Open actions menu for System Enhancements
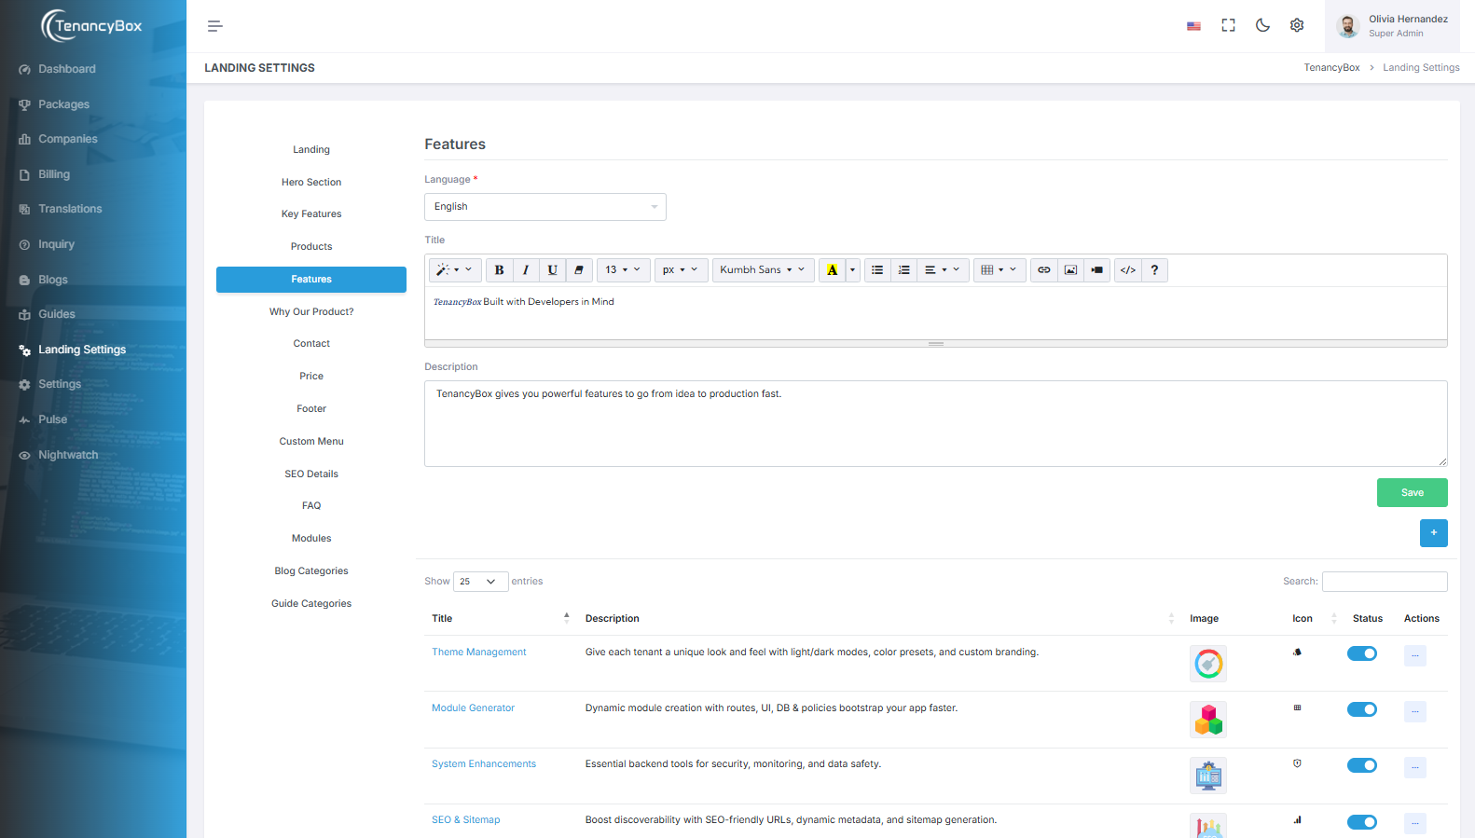The width and height of the screenshot is (1475, 838). pos(1415,767)
